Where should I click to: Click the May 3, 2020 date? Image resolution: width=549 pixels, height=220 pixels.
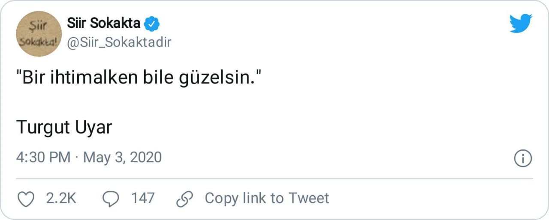(x=122, y=158)
